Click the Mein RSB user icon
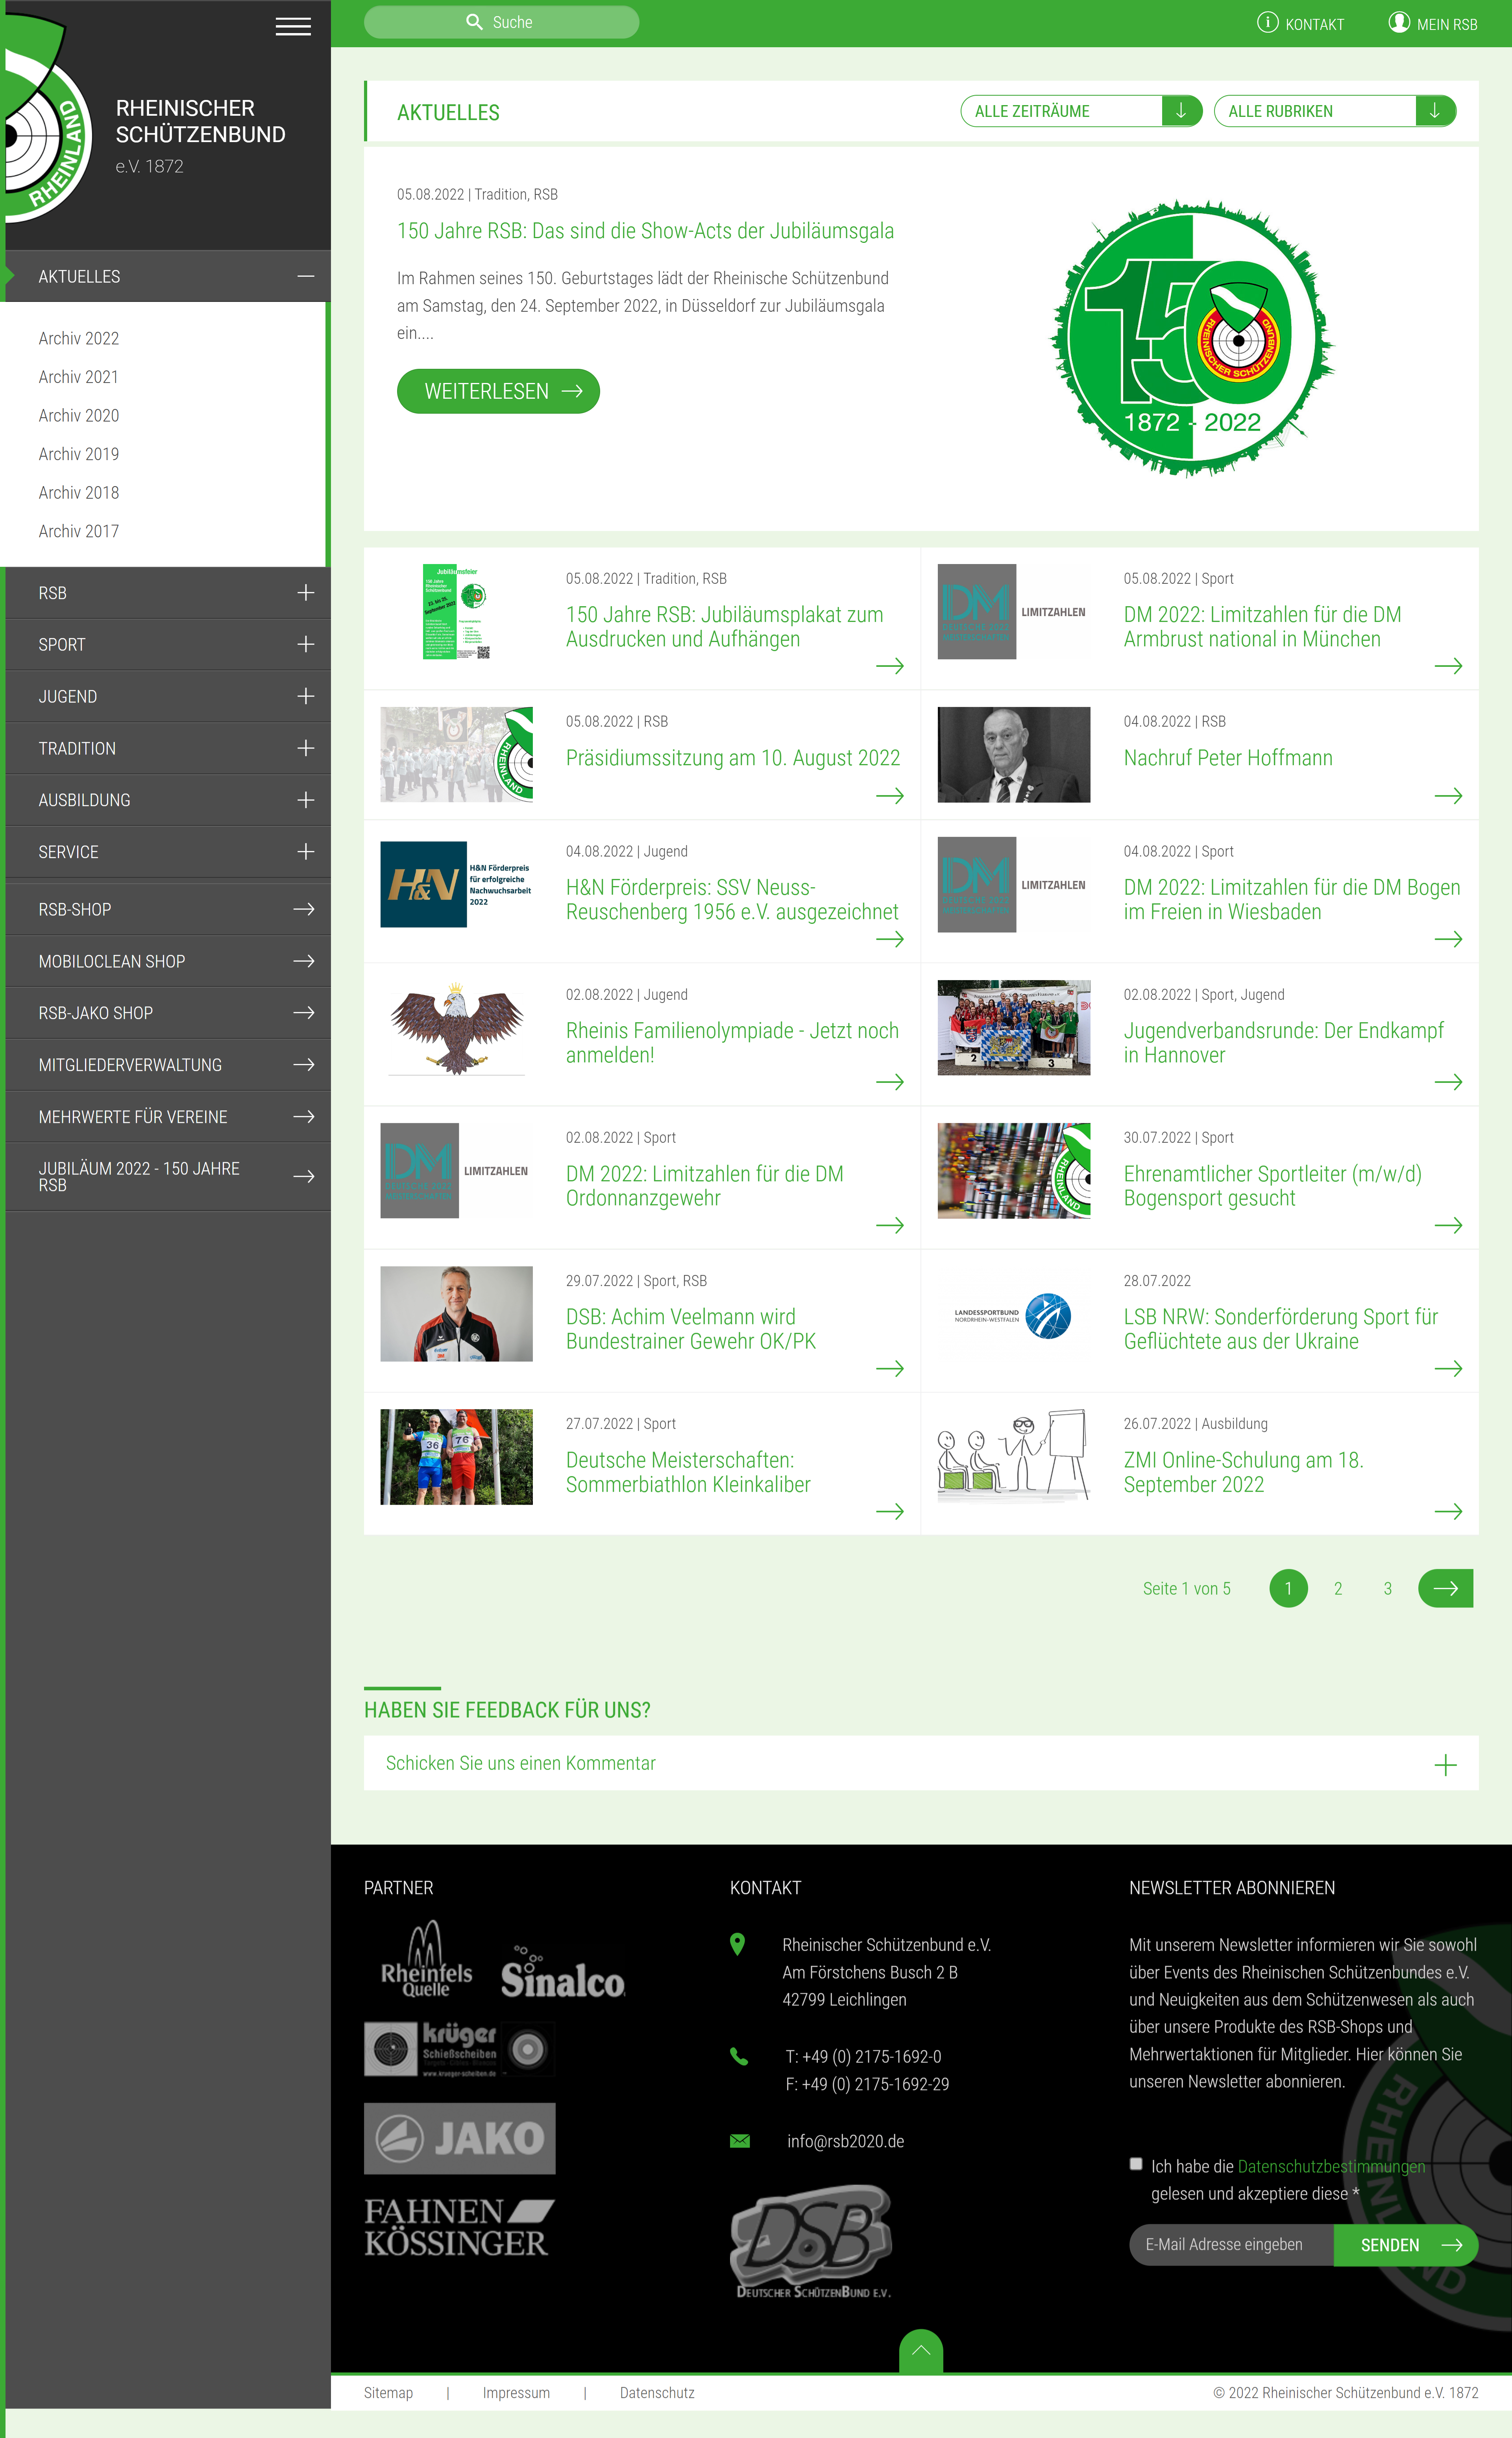 [x=1399, y=22]
